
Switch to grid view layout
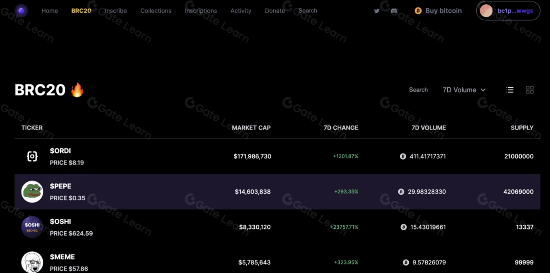[530, 90]
